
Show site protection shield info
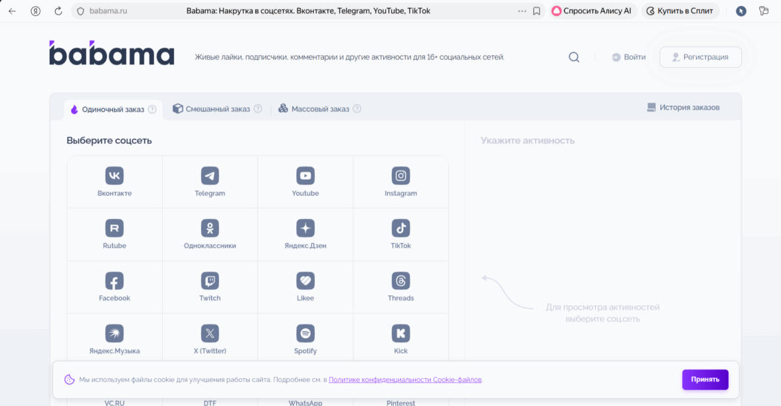click(80, 11)
